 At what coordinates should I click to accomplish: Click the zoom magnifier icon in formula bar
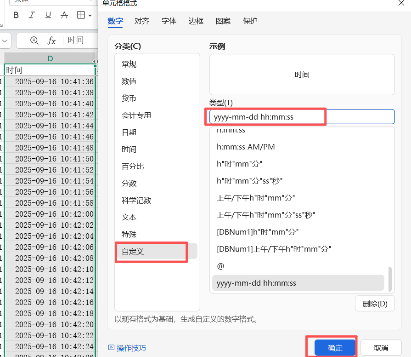(x=34, y=40)
